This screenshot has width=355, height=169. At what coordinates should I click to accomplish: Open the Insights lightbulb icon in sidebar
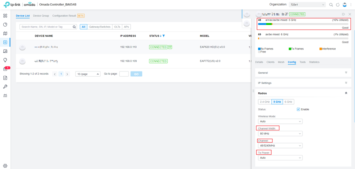pyautogui.click(x=5, y=60)
